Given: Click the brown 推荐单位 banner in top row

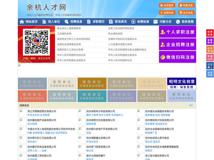Looking at the screenshot, I should (x=92, y=84).
